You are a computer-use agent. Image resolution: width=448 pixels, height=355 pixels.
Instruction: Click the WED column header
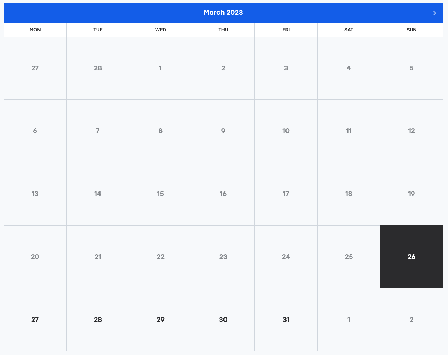(160, 30)
